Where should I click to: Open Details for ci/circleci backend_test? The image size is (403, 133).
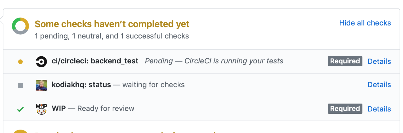379,61
